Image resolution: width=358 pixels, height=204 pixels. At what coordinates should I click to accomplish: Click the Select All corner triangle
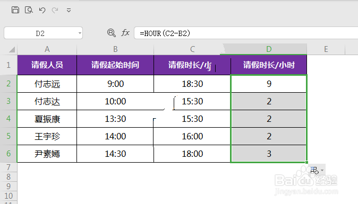tap(12, 49)
